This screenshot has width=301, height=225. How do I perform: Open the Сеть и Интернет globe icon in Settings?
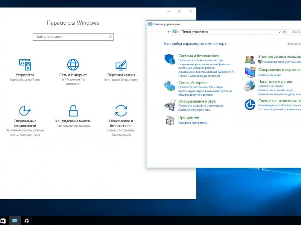tap(73, 64)
